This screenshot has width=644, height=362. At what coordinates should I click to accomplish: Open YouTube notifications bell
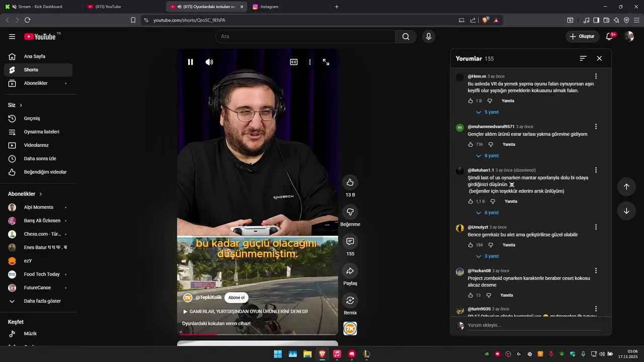(x=609, y=36)
